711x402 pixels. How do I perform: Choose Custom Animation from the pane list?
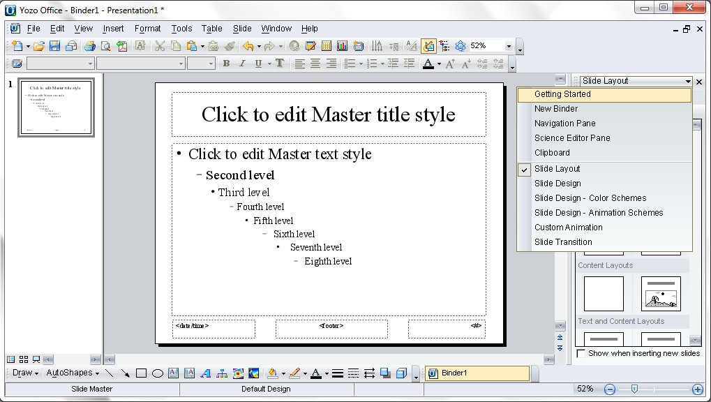pos(568,228)
